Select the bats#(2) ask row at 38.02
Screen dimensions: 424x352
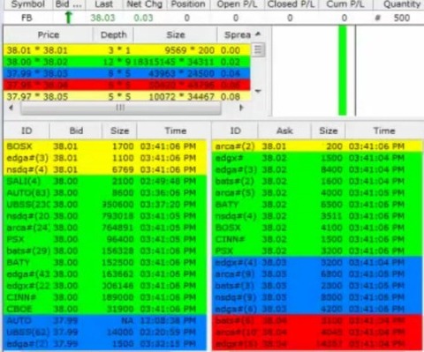coord(317,181)
